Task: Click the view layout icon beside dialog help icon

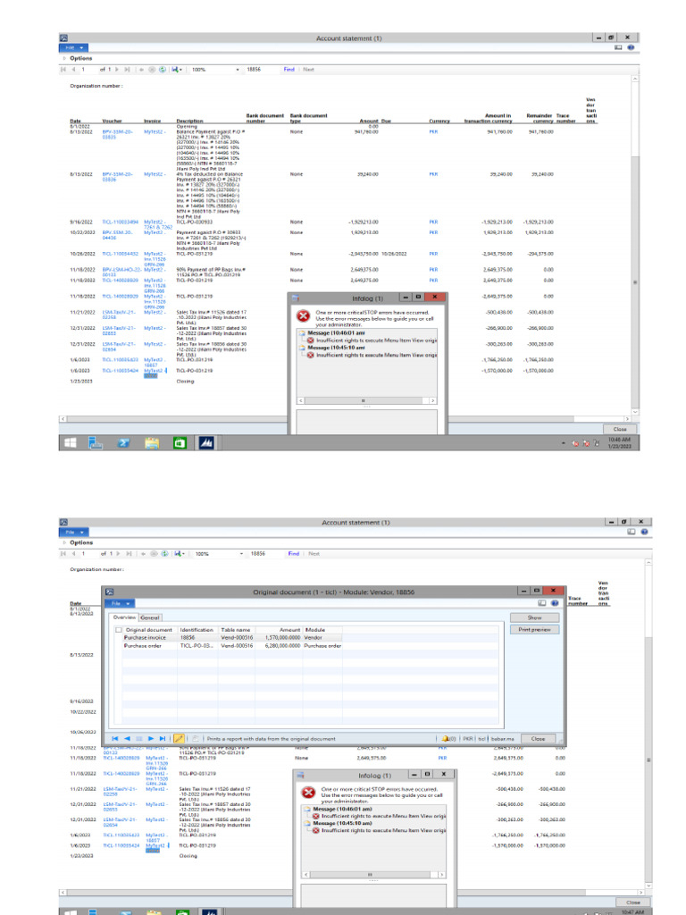Action: (x=542, y=603)
